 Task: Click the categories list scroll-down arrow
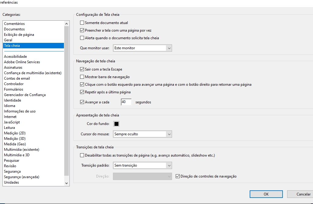coord(67,183)
